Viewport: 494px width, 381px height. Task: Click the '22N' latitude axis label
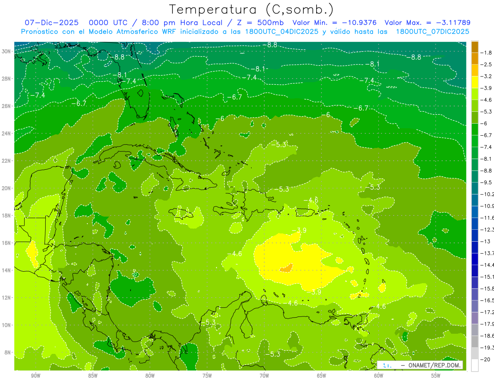coord(7,161)
